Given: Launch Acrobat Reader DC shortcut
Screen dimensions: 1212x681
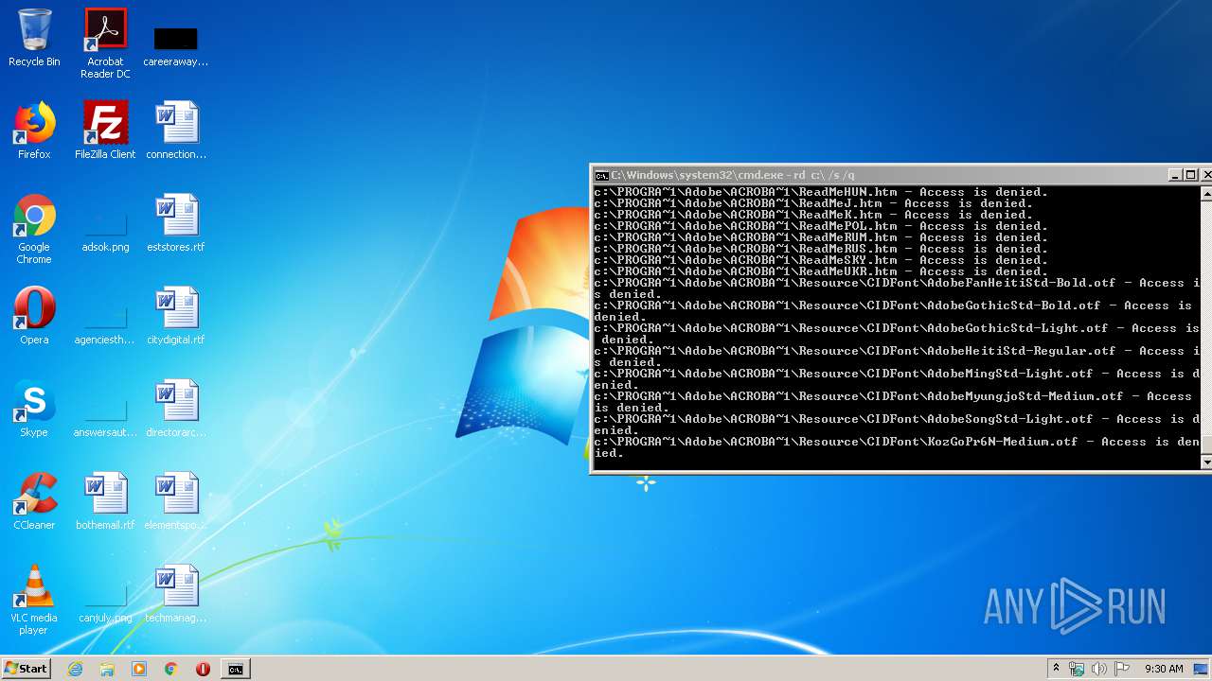Looking at the screenshot, I should click(105, 44).
